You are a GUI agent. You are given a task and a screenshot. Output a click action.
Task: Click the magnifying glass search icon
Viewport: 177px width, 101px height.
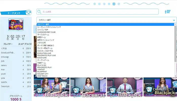point(39,12)
